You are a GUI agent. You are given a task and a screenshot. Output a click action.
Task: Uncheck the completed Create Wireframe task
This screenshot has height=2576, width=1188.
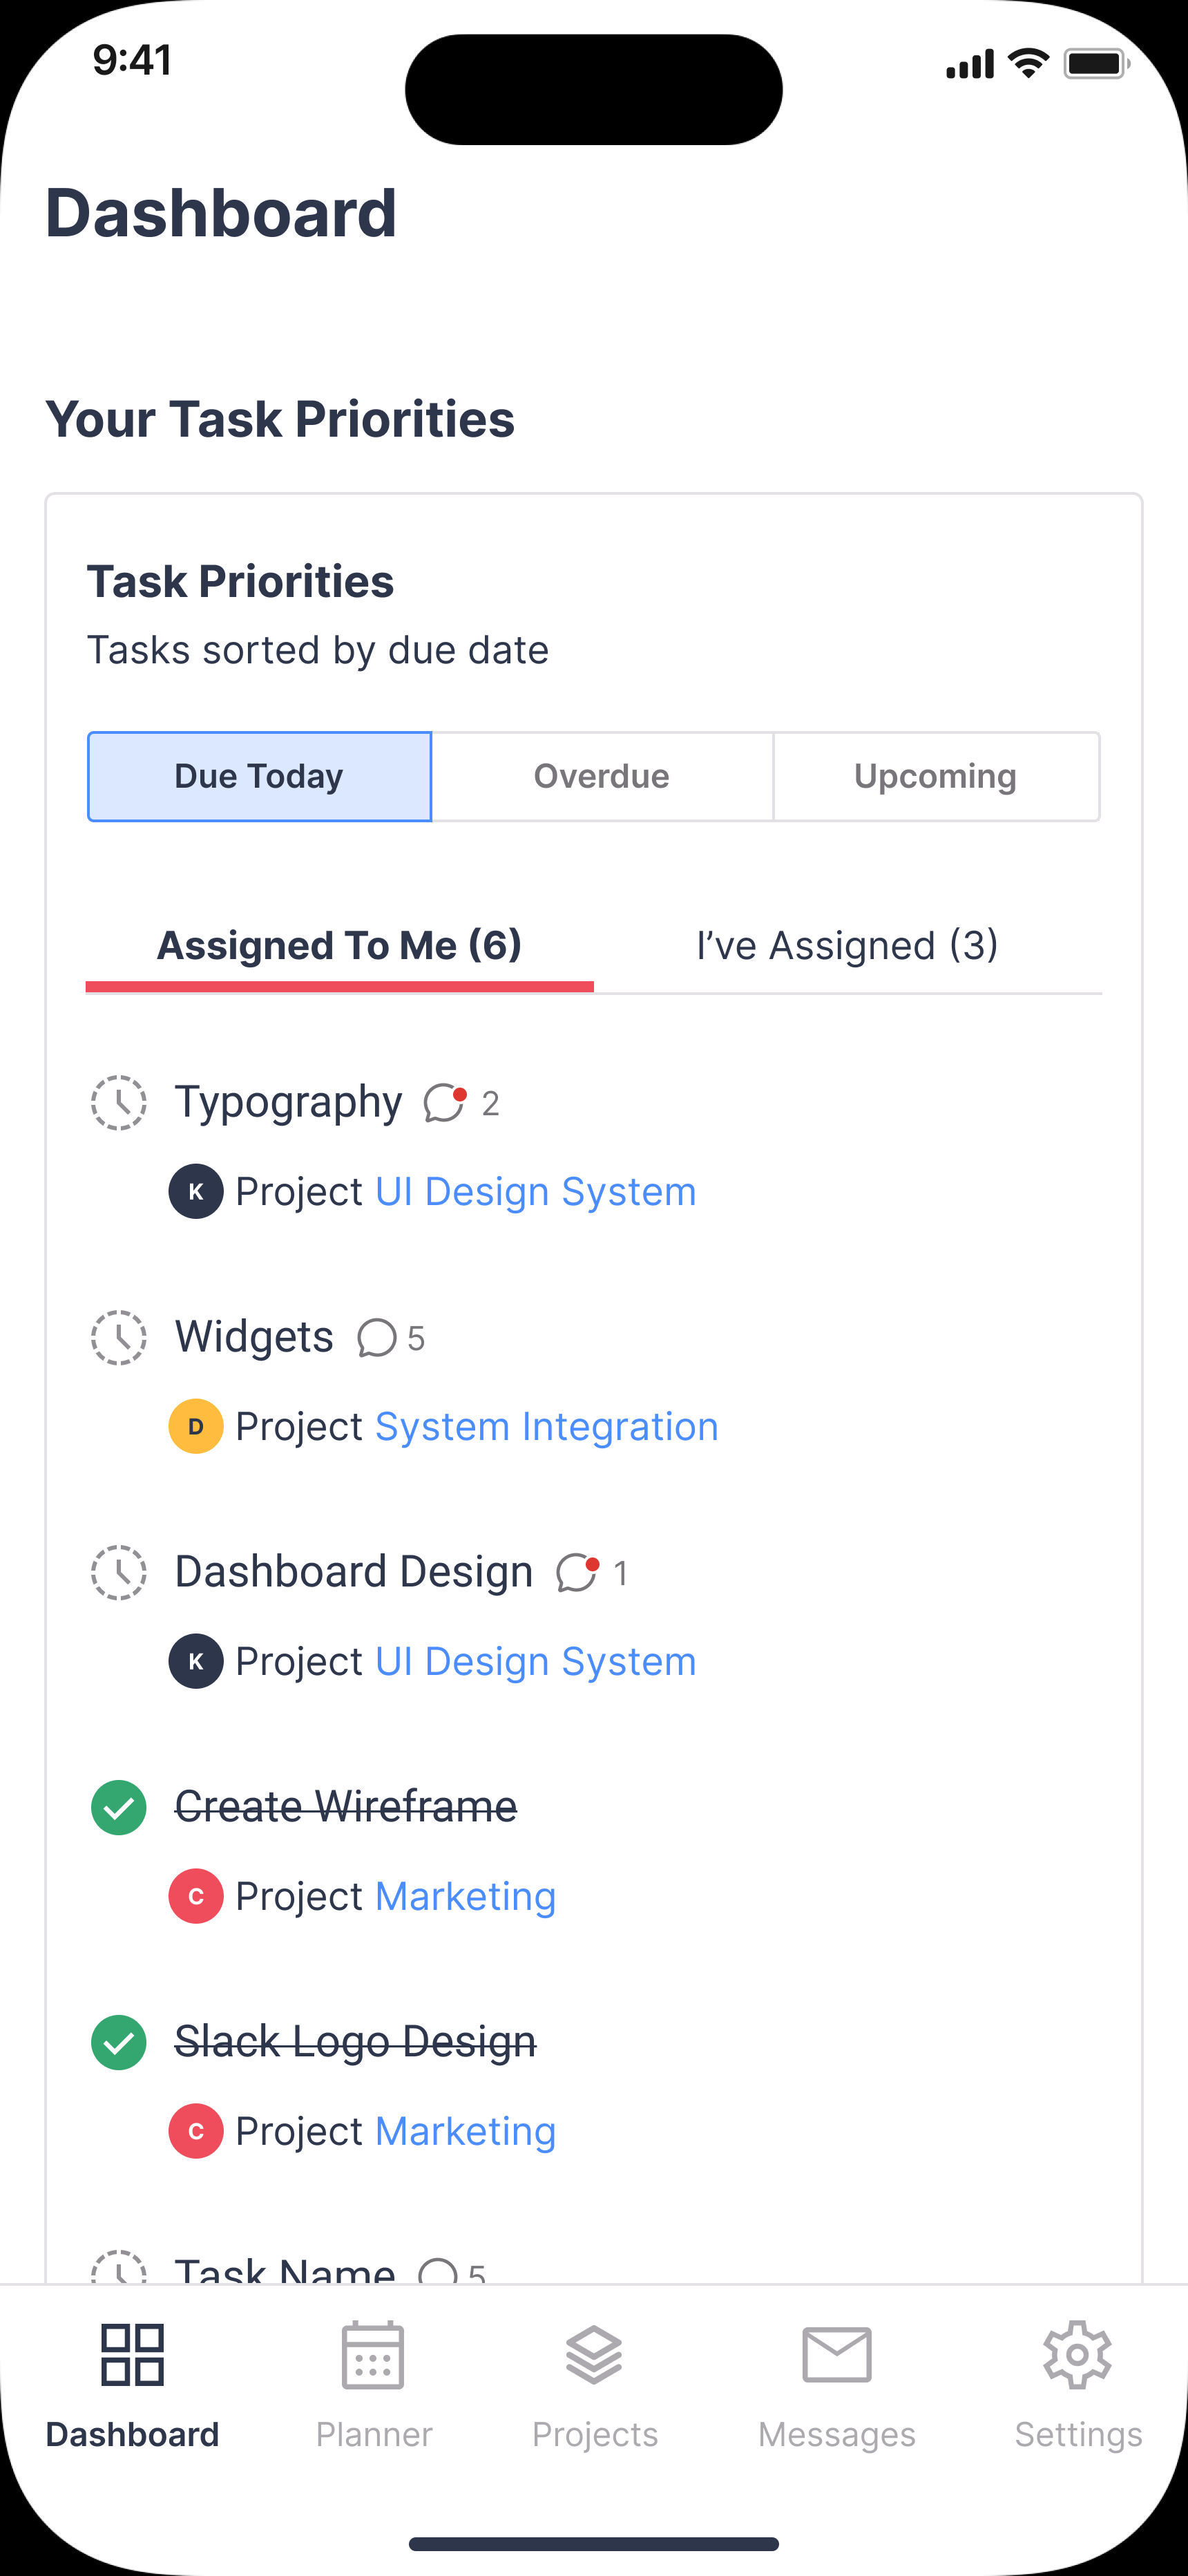119,1808
